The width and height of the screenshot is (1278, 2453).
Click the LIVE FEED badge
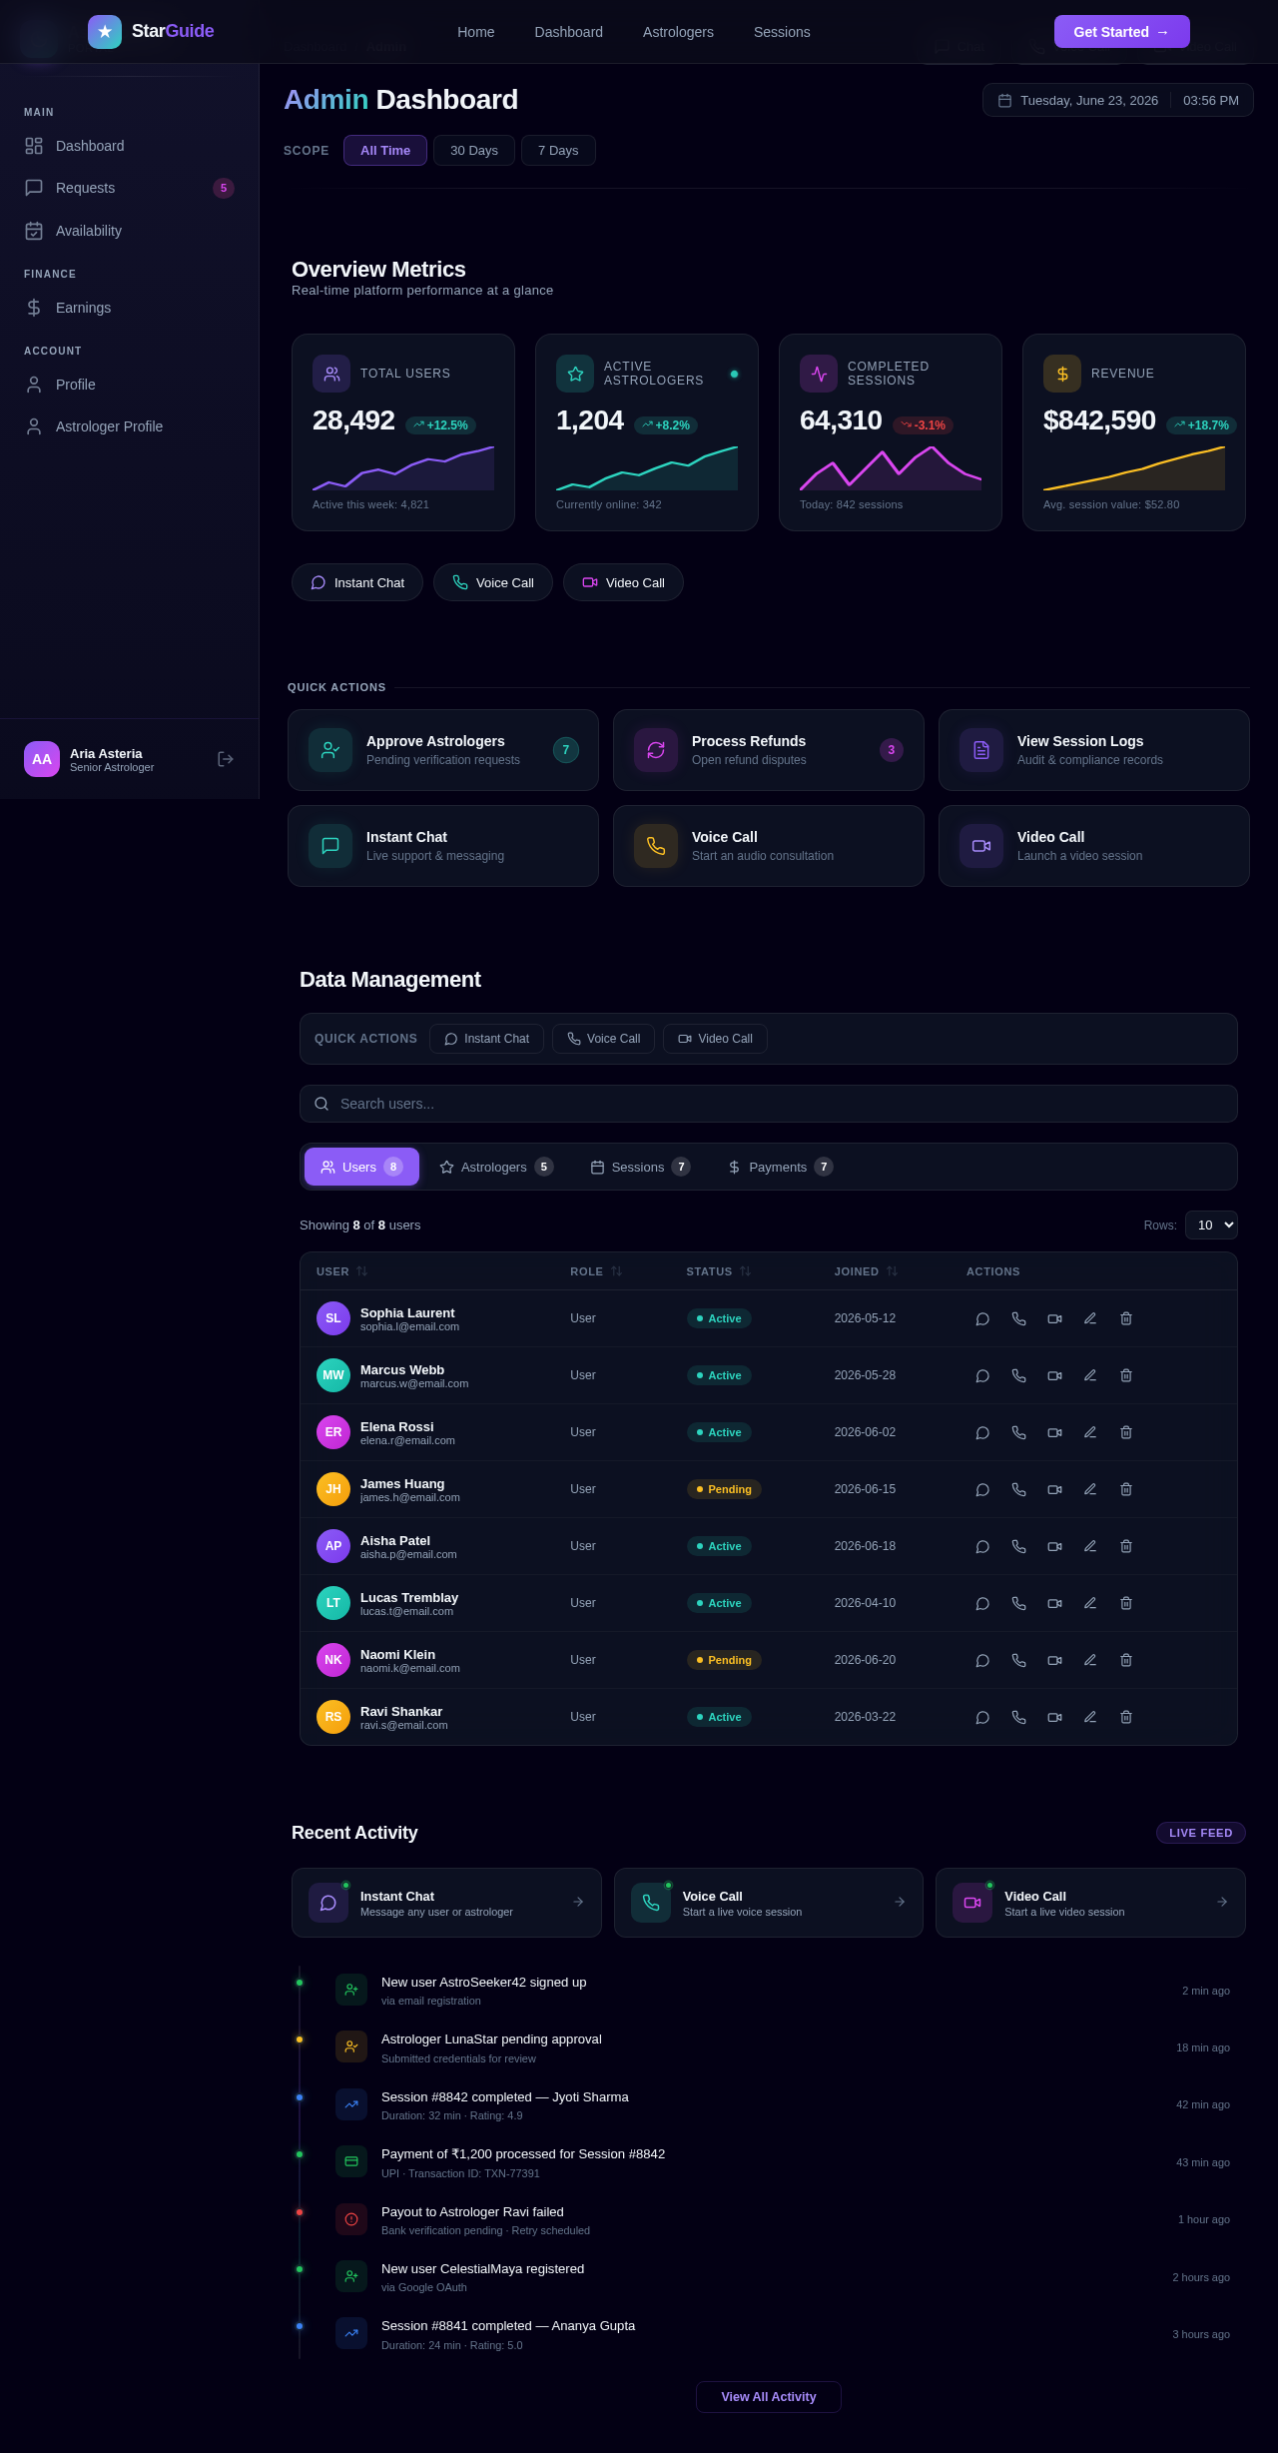click(x=1201, y=1833)
